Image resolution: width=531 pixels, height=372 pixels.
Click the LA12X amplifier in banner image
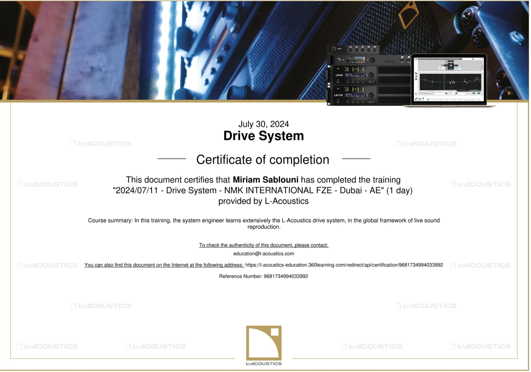(369, 95)
